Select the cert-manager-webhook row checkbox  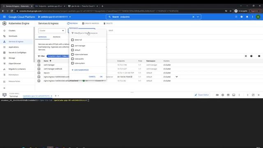click(x=39, y=69)
